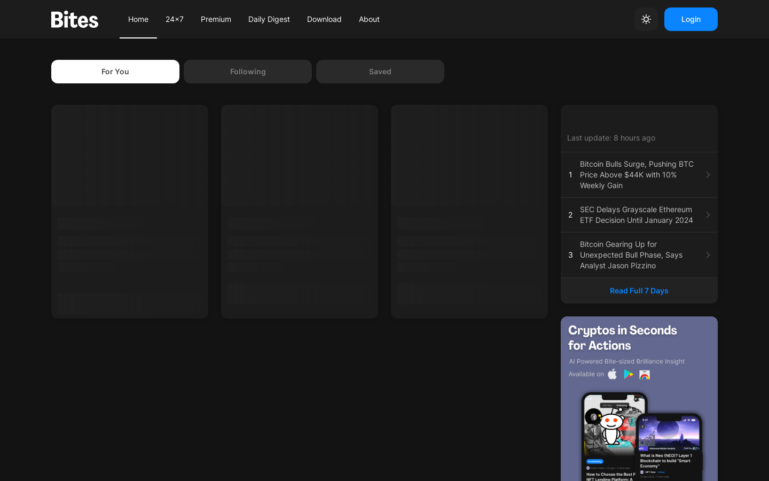Click the Chrome Web Store icon

click(x=645, y=375)
